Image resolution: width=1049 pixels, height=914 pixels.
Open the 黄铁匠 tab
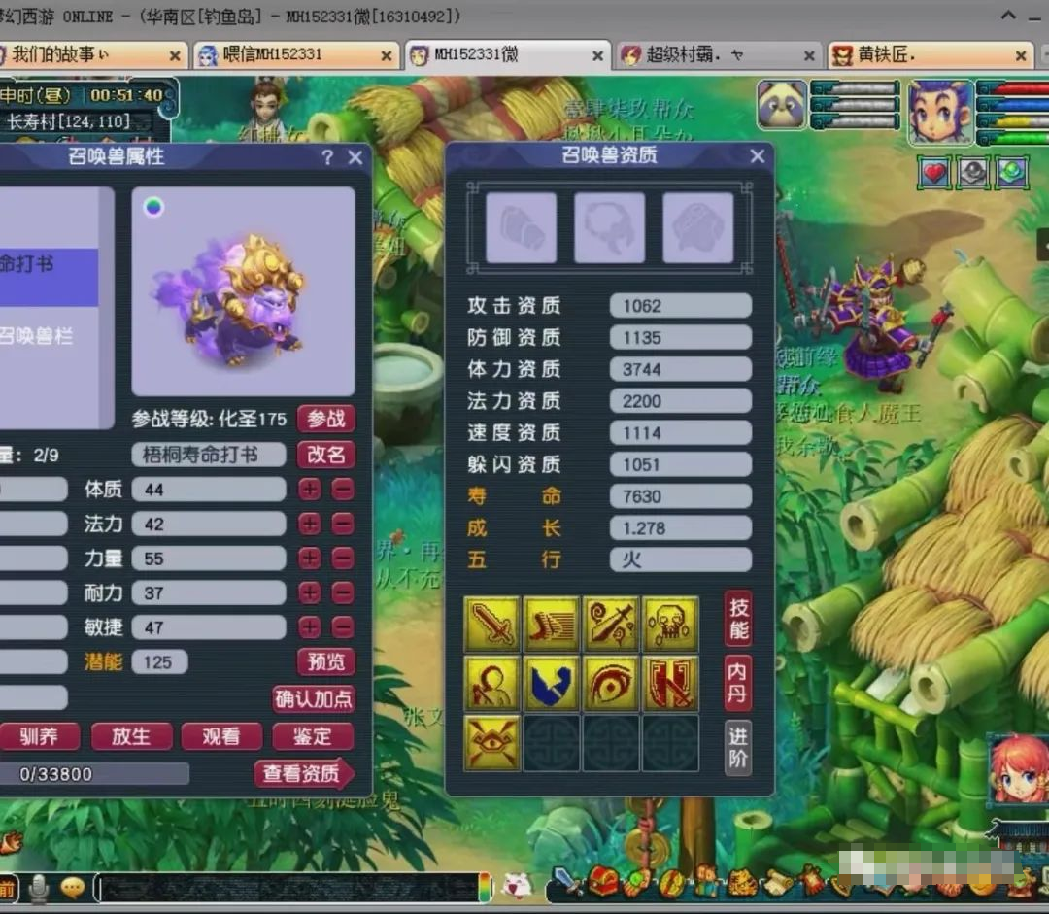pos(929,54)
